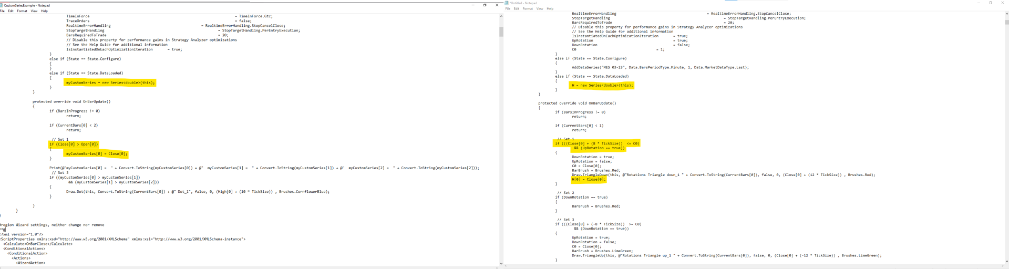This screenshot has width=1009, height=269.
Task: Click scroll-up arrow in CustomSeriesExample window
Action: (501, 16)
